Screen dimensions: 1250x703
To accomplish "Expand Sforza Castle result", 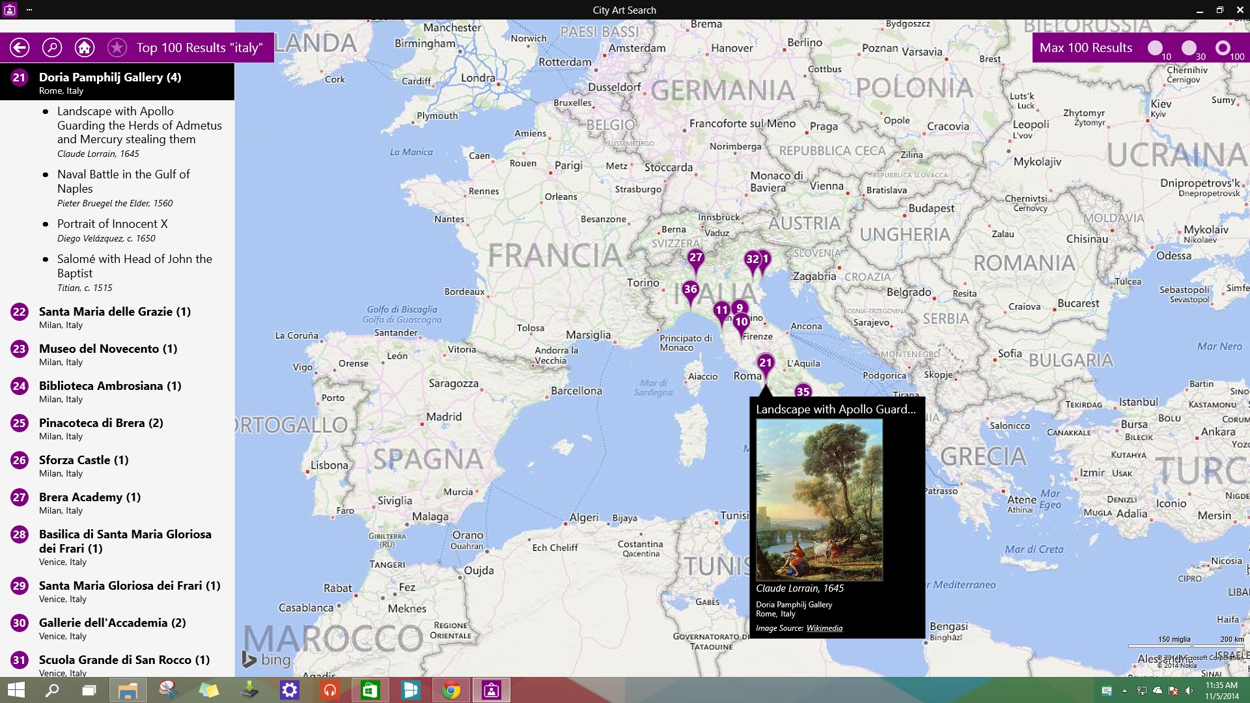I will click(x=117, y=465).
